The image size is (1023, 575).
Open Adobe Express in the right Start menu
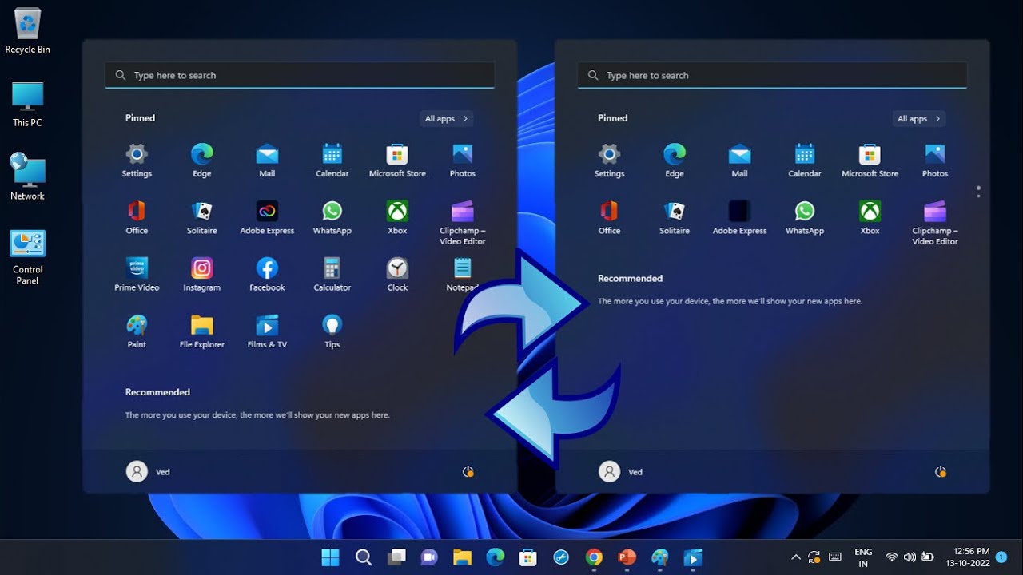click(x=739, y=217)
